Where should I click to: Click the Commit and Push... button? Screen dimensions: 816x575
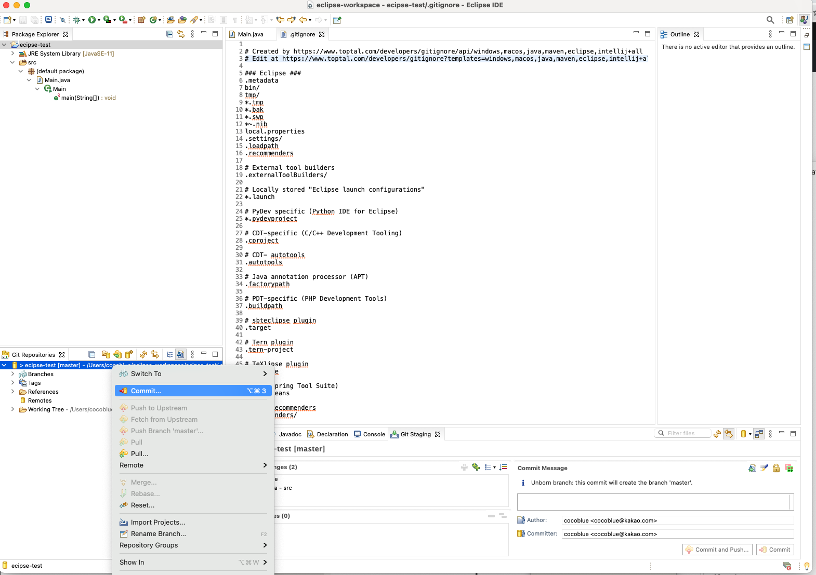click(717, 550)
